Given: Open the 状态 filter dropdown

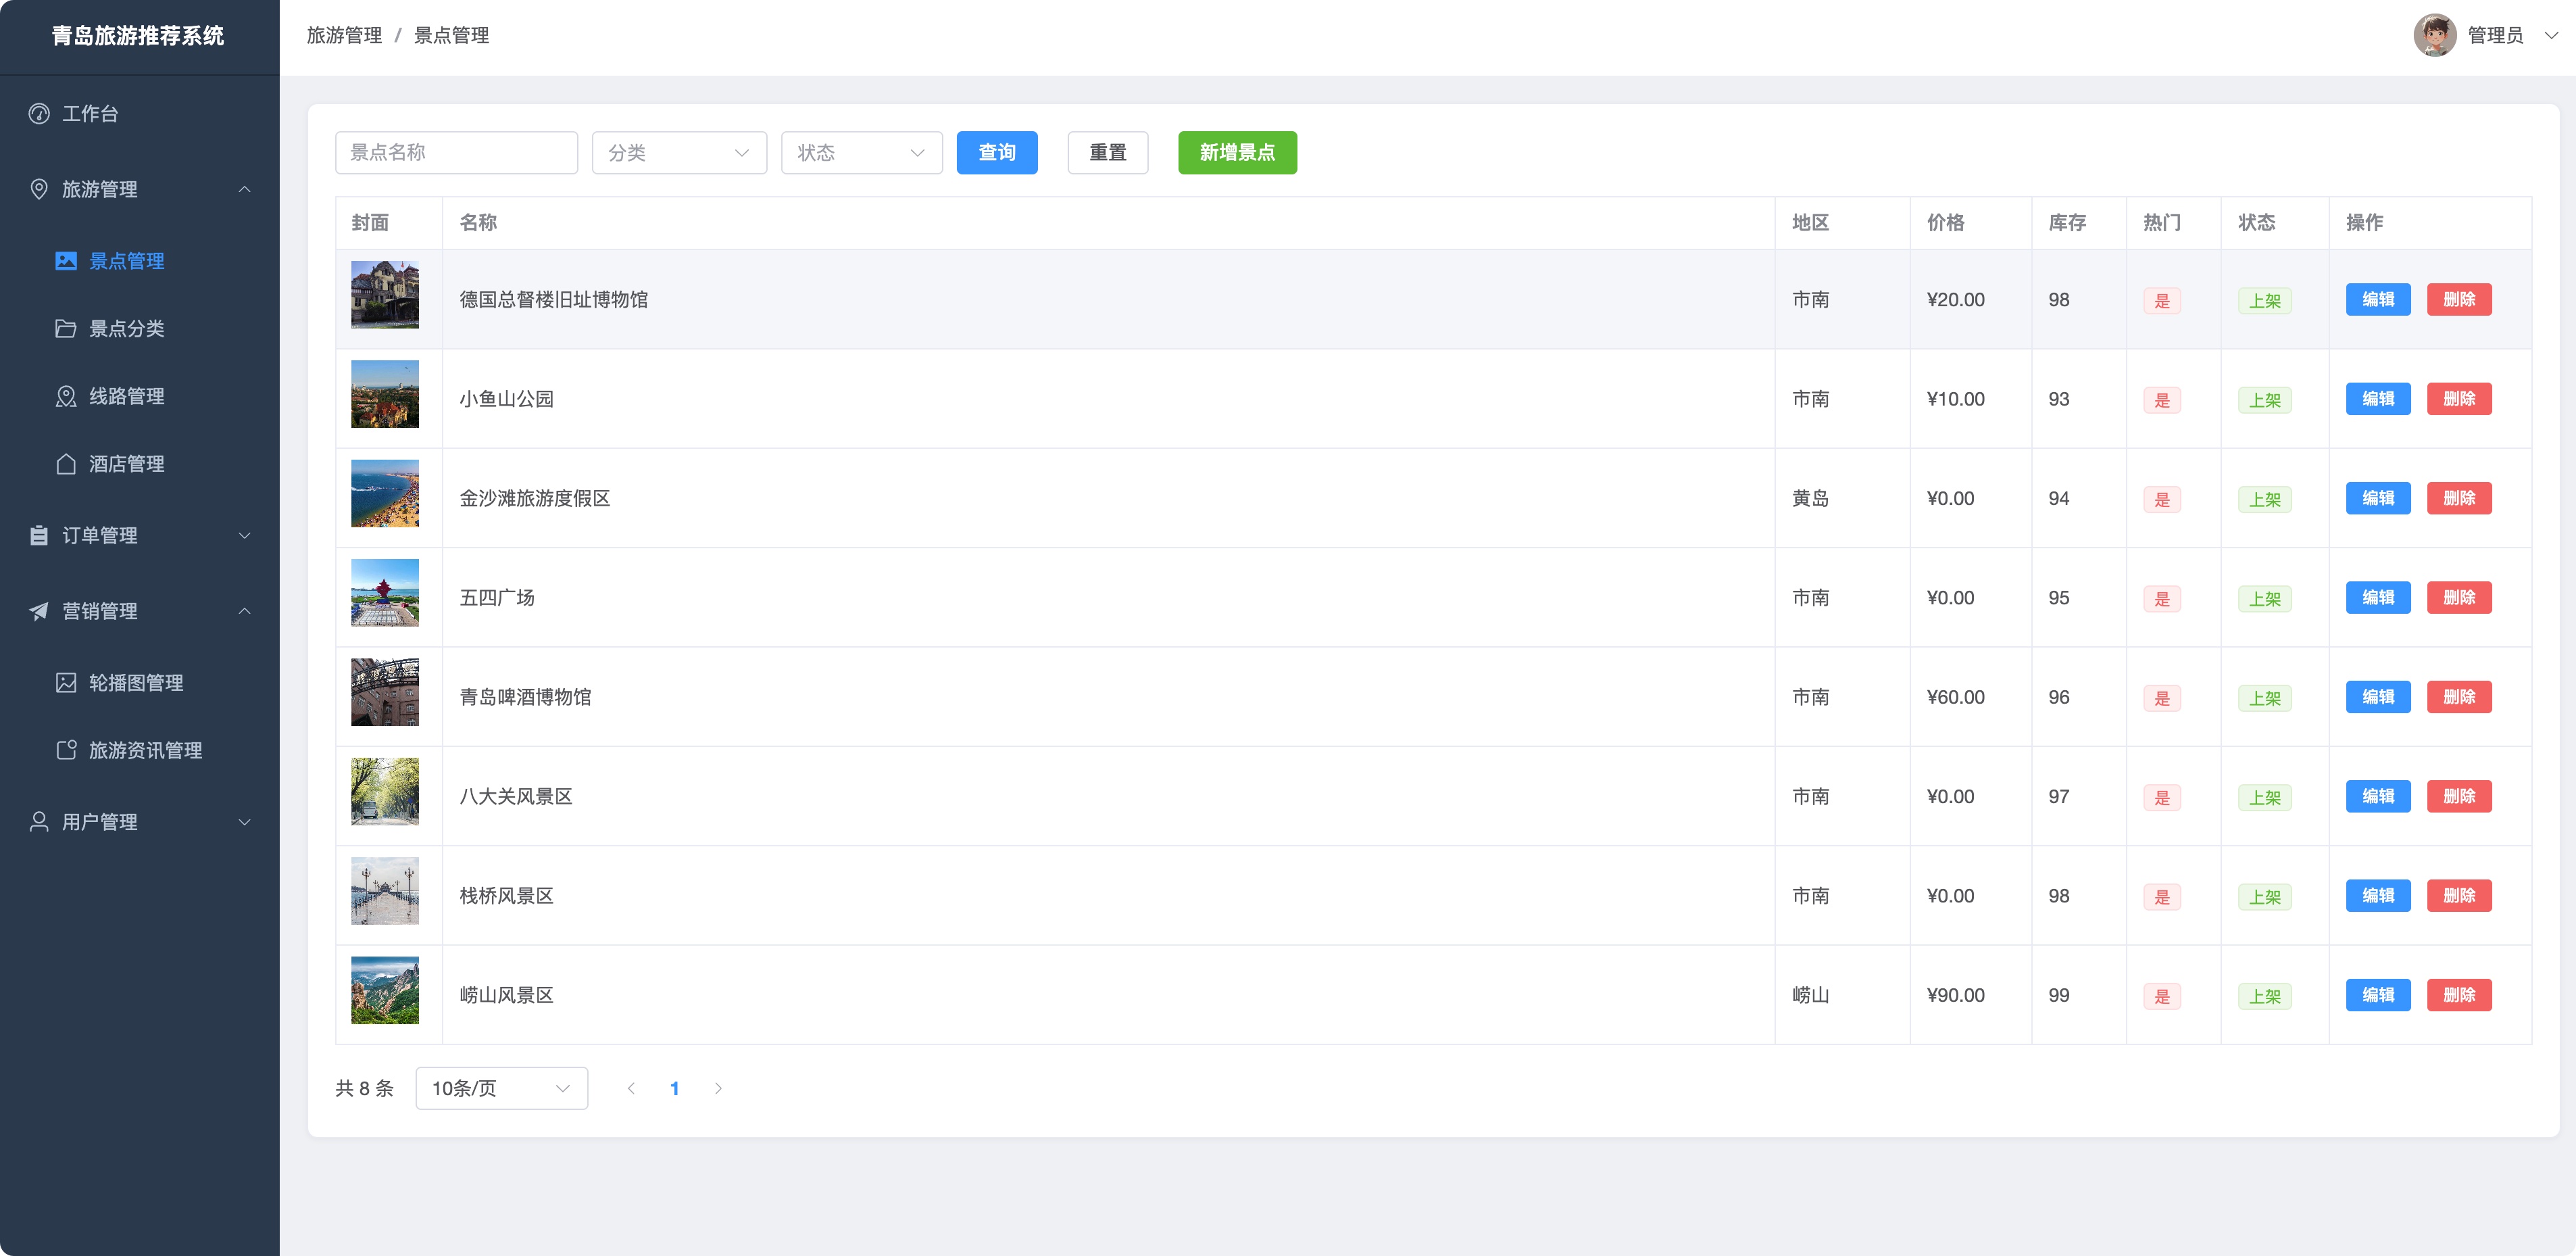Looking at the screenshot, I should click(x=861, y=153).
